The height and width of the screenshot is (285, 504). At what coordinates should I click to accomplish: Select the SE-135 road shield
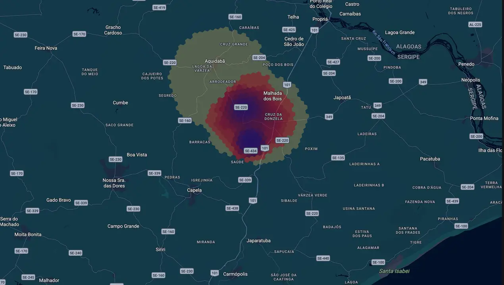pyautogui.click(x=338, y=158)
